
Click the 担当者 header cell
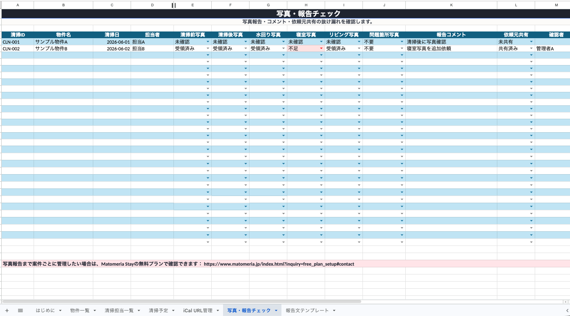(x=152, y=35)
